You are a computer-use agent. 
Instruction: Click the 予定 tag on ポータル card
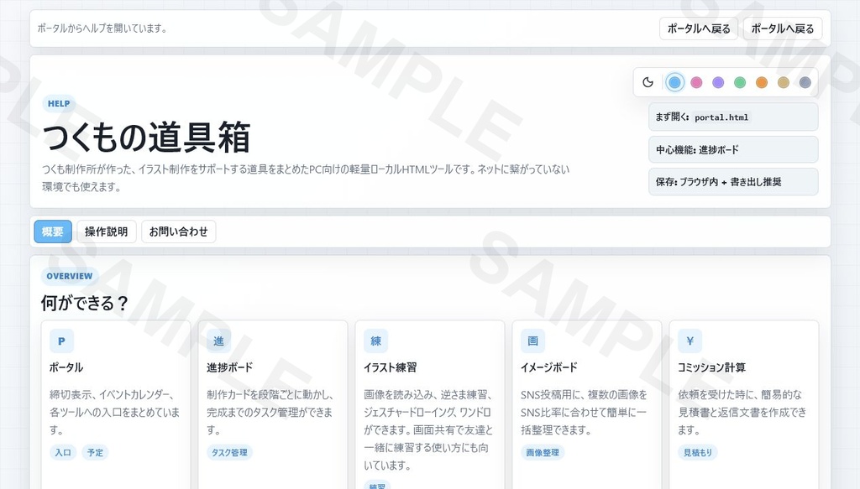(95, 452)
